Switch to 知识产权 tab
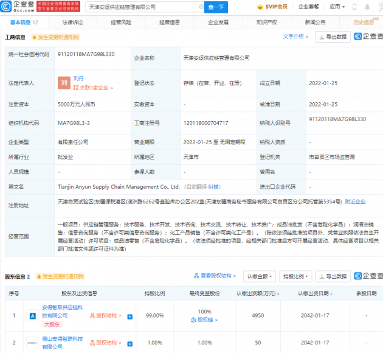 click(267, 23)
